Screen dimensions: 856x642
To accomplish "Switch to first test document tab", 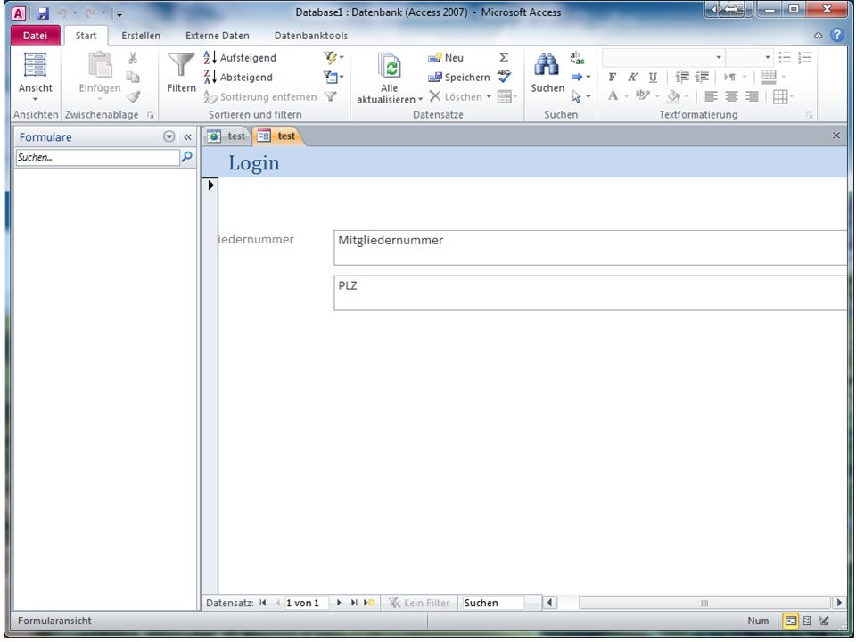I will click(226, 136).
